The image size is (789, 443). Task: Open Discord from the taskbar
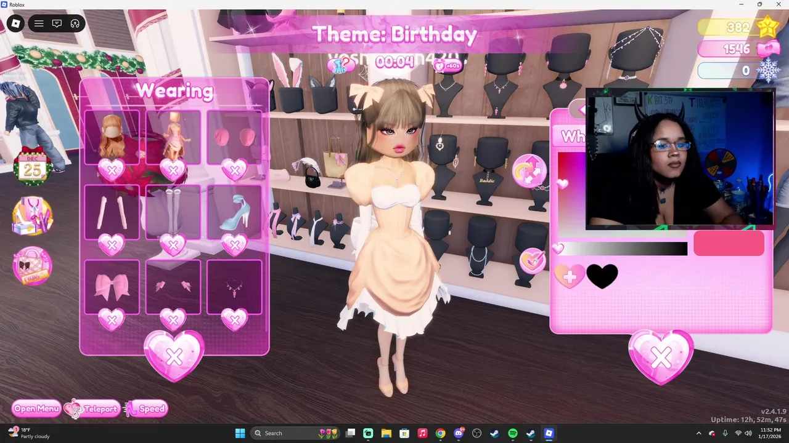pyautogui.click(x=459, y=433)
